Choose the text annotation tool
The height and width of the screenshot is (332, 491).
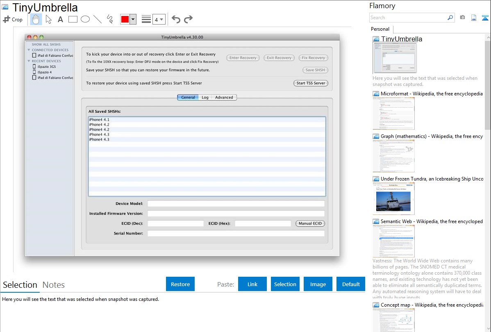(x=60, y=19)
